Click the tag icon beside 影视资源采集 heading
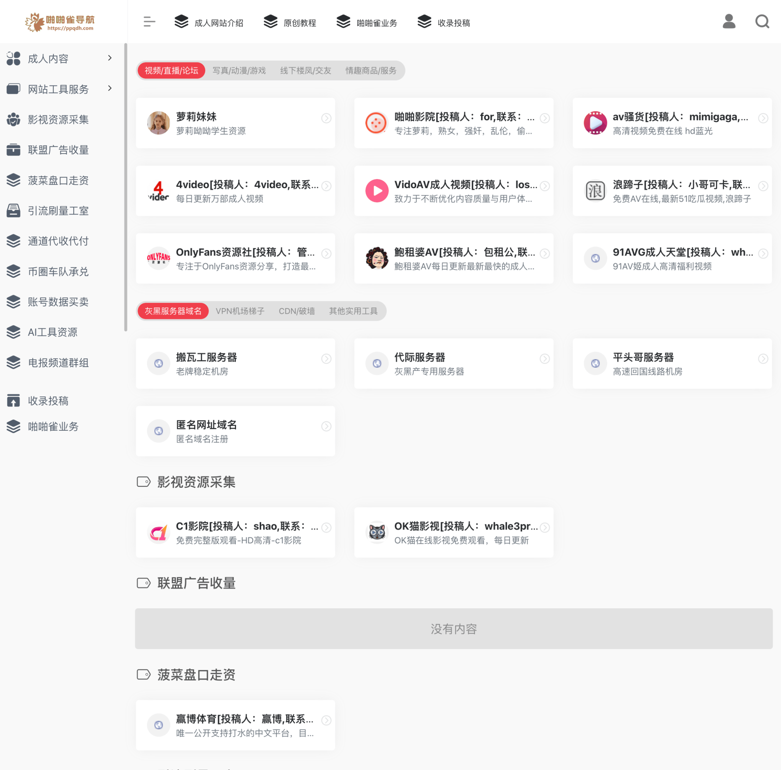Image resolution: width=781 pixels, height=770 pixels. click(143, 482)
